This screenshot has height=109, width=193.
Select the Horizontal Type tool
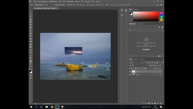coord(31,53)
